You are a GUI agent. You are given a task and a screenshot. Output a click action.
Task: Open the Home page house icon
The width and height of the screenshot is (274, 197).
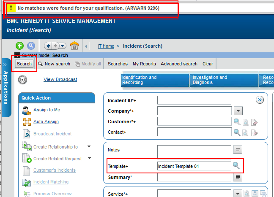(74, 46)
